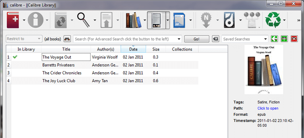Expand the View book dropdown arrow
The width and height of the screenshot is (304, 138).
point(95,20)
